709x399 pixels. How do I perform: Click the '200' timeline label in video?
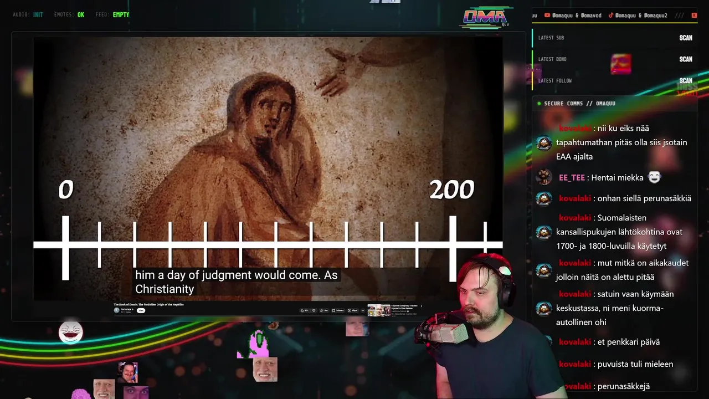[452, 190]
